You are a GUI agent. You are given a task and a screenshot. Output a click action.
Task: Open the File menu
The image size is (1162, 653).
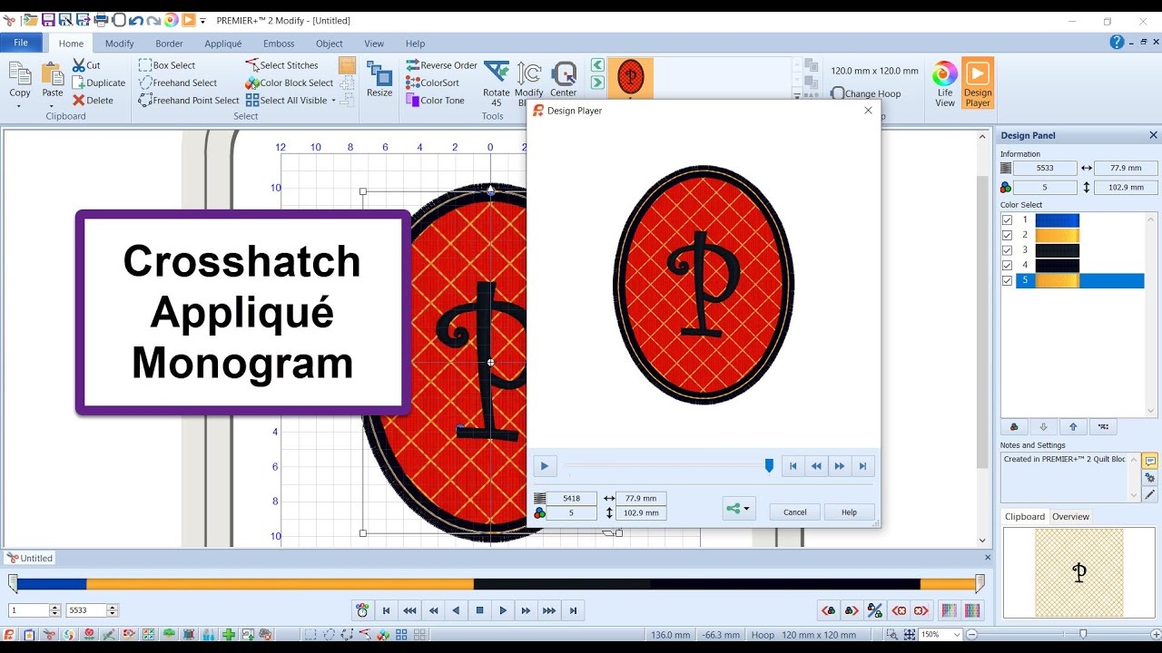[21, 43]
